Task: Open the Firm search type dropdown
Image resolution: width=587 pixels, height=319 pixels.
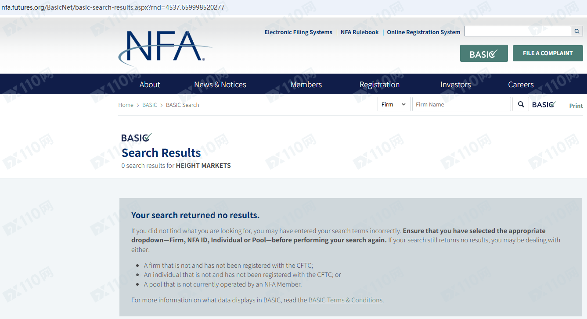Action: point(394,104)
